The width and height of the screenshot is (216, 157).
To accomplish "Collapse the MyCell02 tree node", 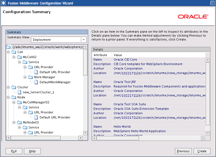I will click(x=14, y=57).
